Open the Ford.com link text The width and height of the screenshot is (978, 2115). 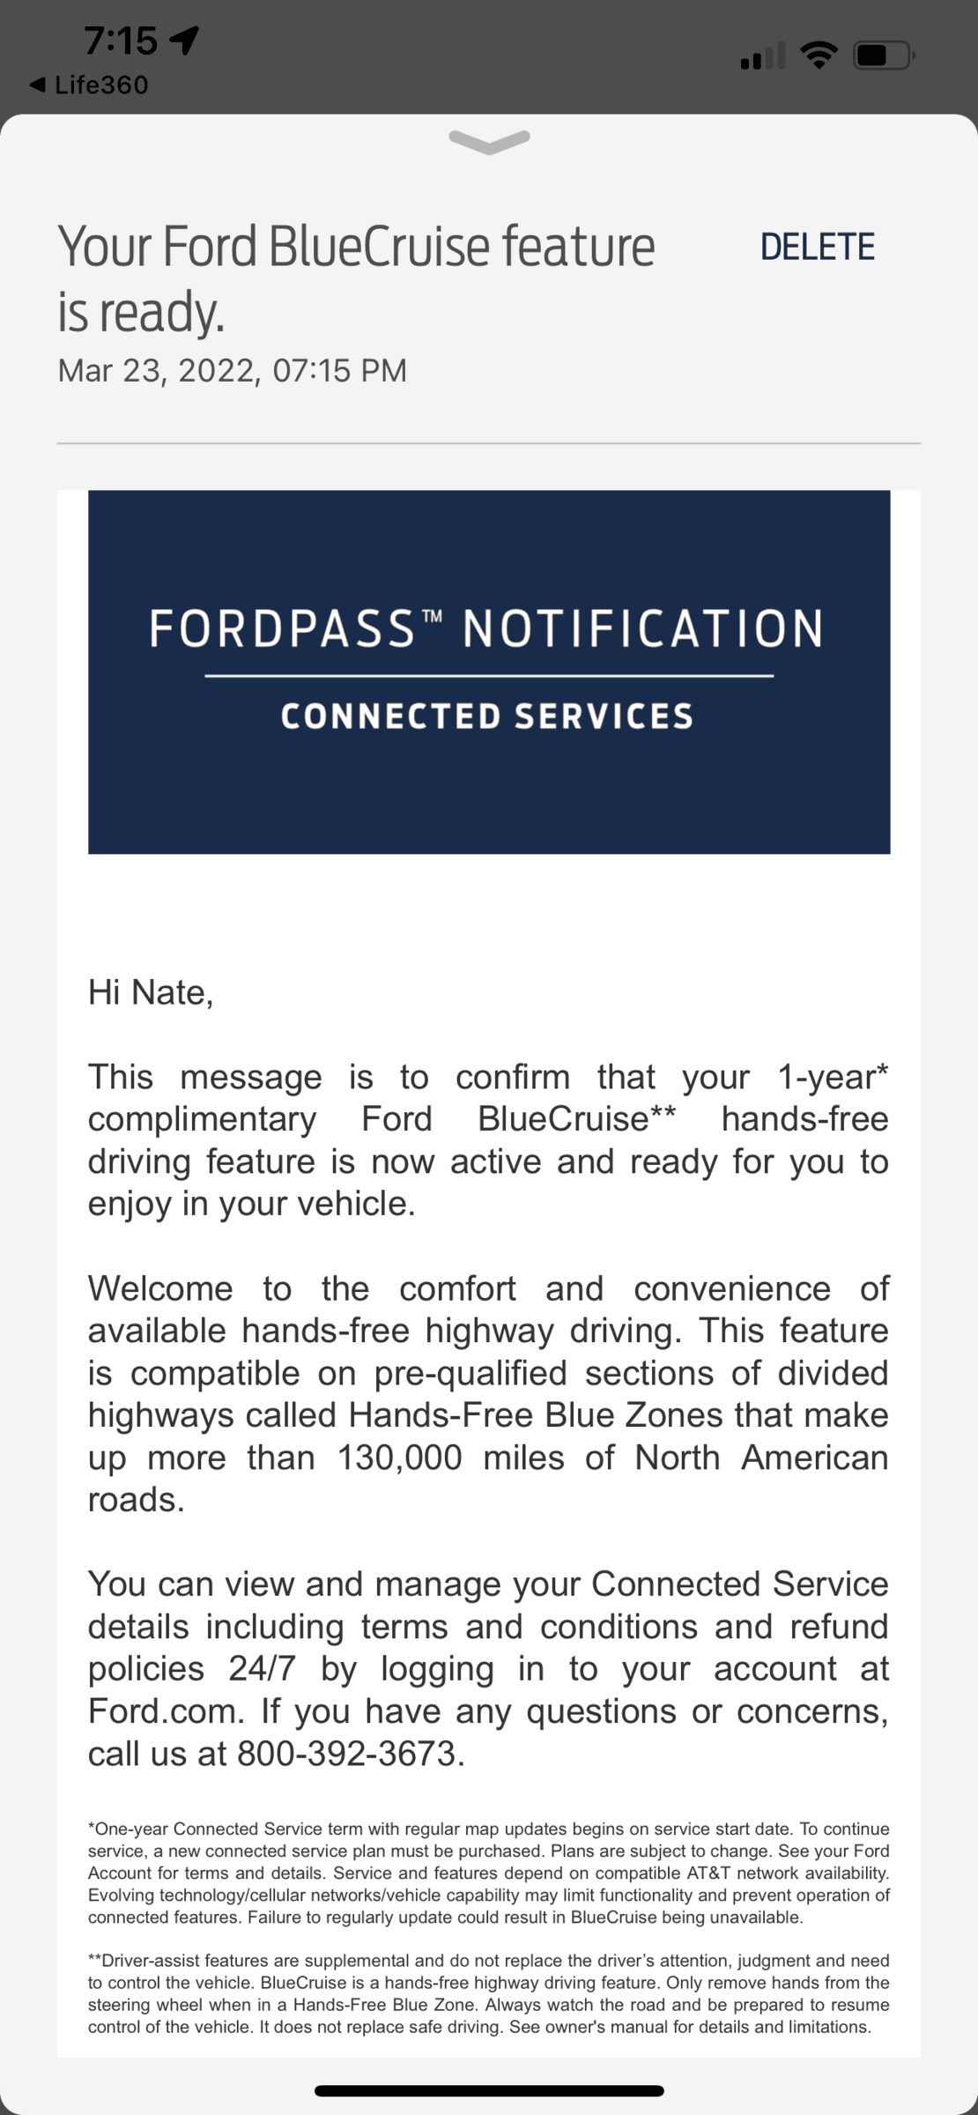(x=165, y=1711)
